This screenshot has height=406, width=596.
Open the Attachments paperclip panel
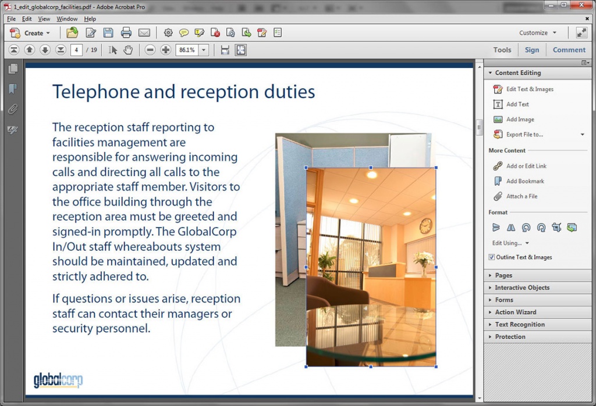[x=13, y=109]
